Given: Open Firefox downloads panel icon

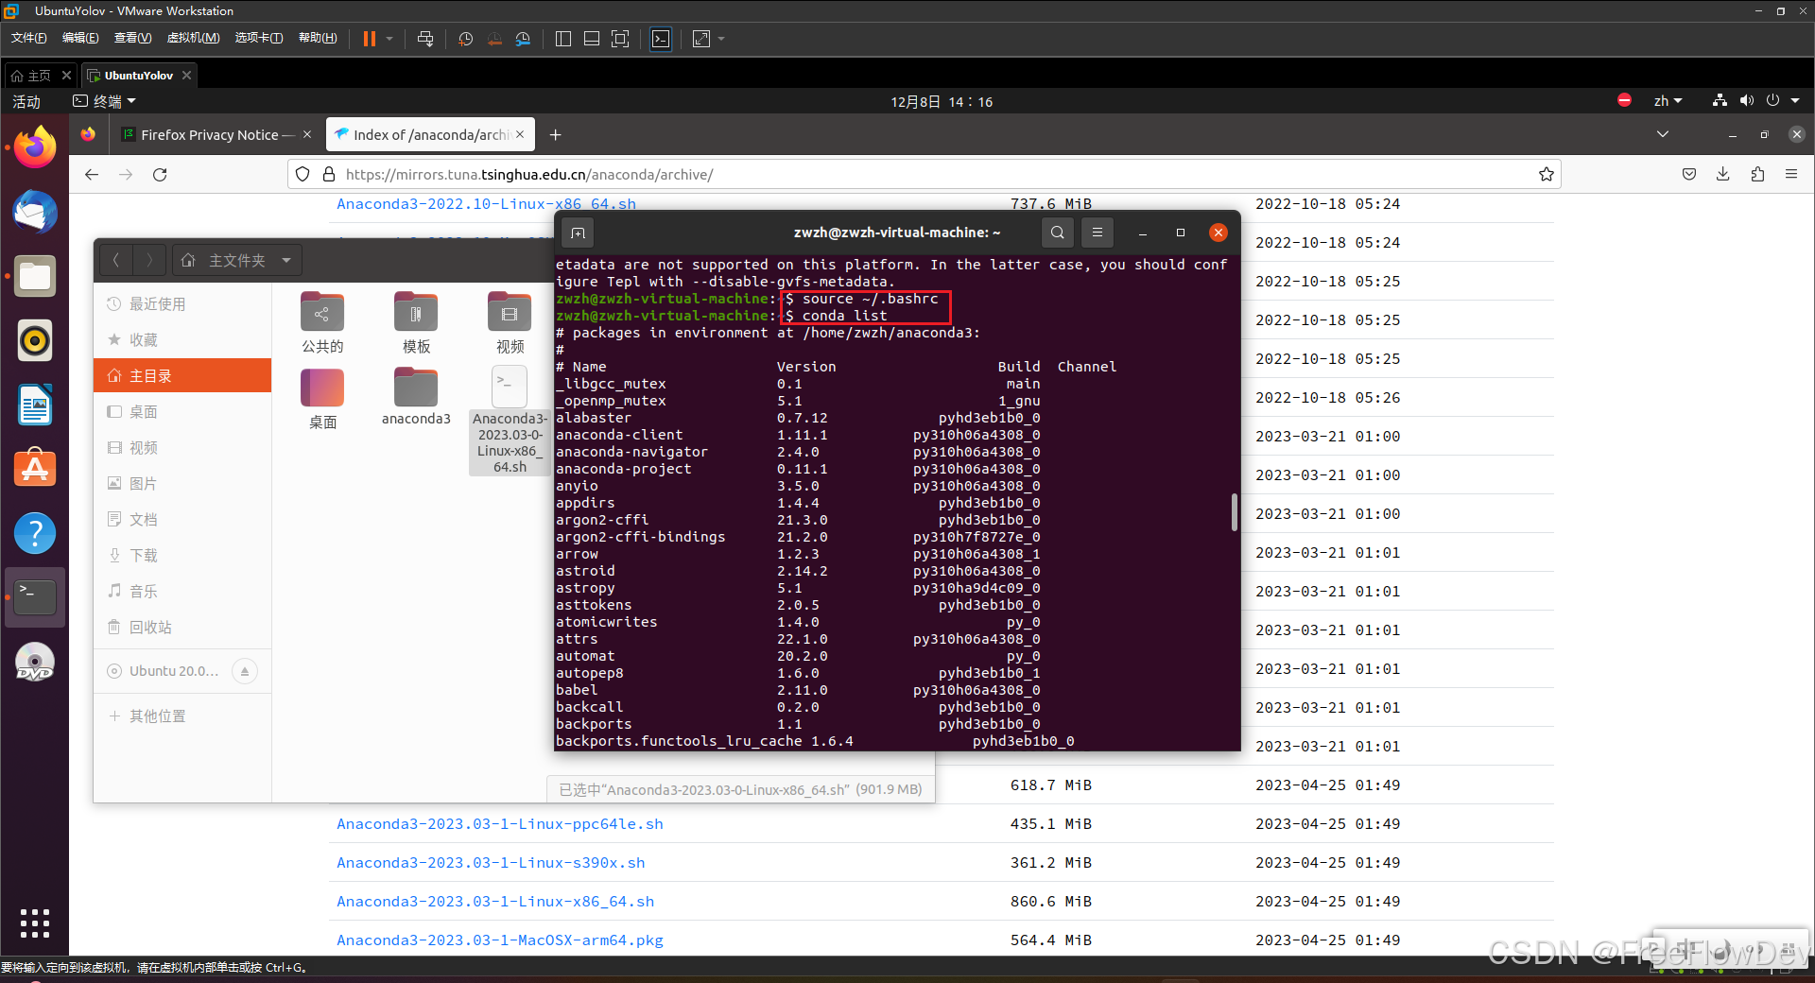Looking at the screenshot, I should 1722,174.
